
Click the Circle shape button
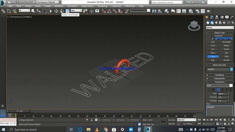(x=213, y=45)
